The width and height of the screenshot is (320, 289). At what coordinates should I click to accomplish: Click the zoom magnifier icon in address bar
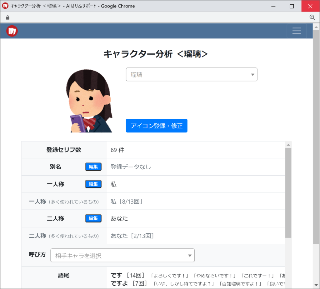(x=312, y=17)
